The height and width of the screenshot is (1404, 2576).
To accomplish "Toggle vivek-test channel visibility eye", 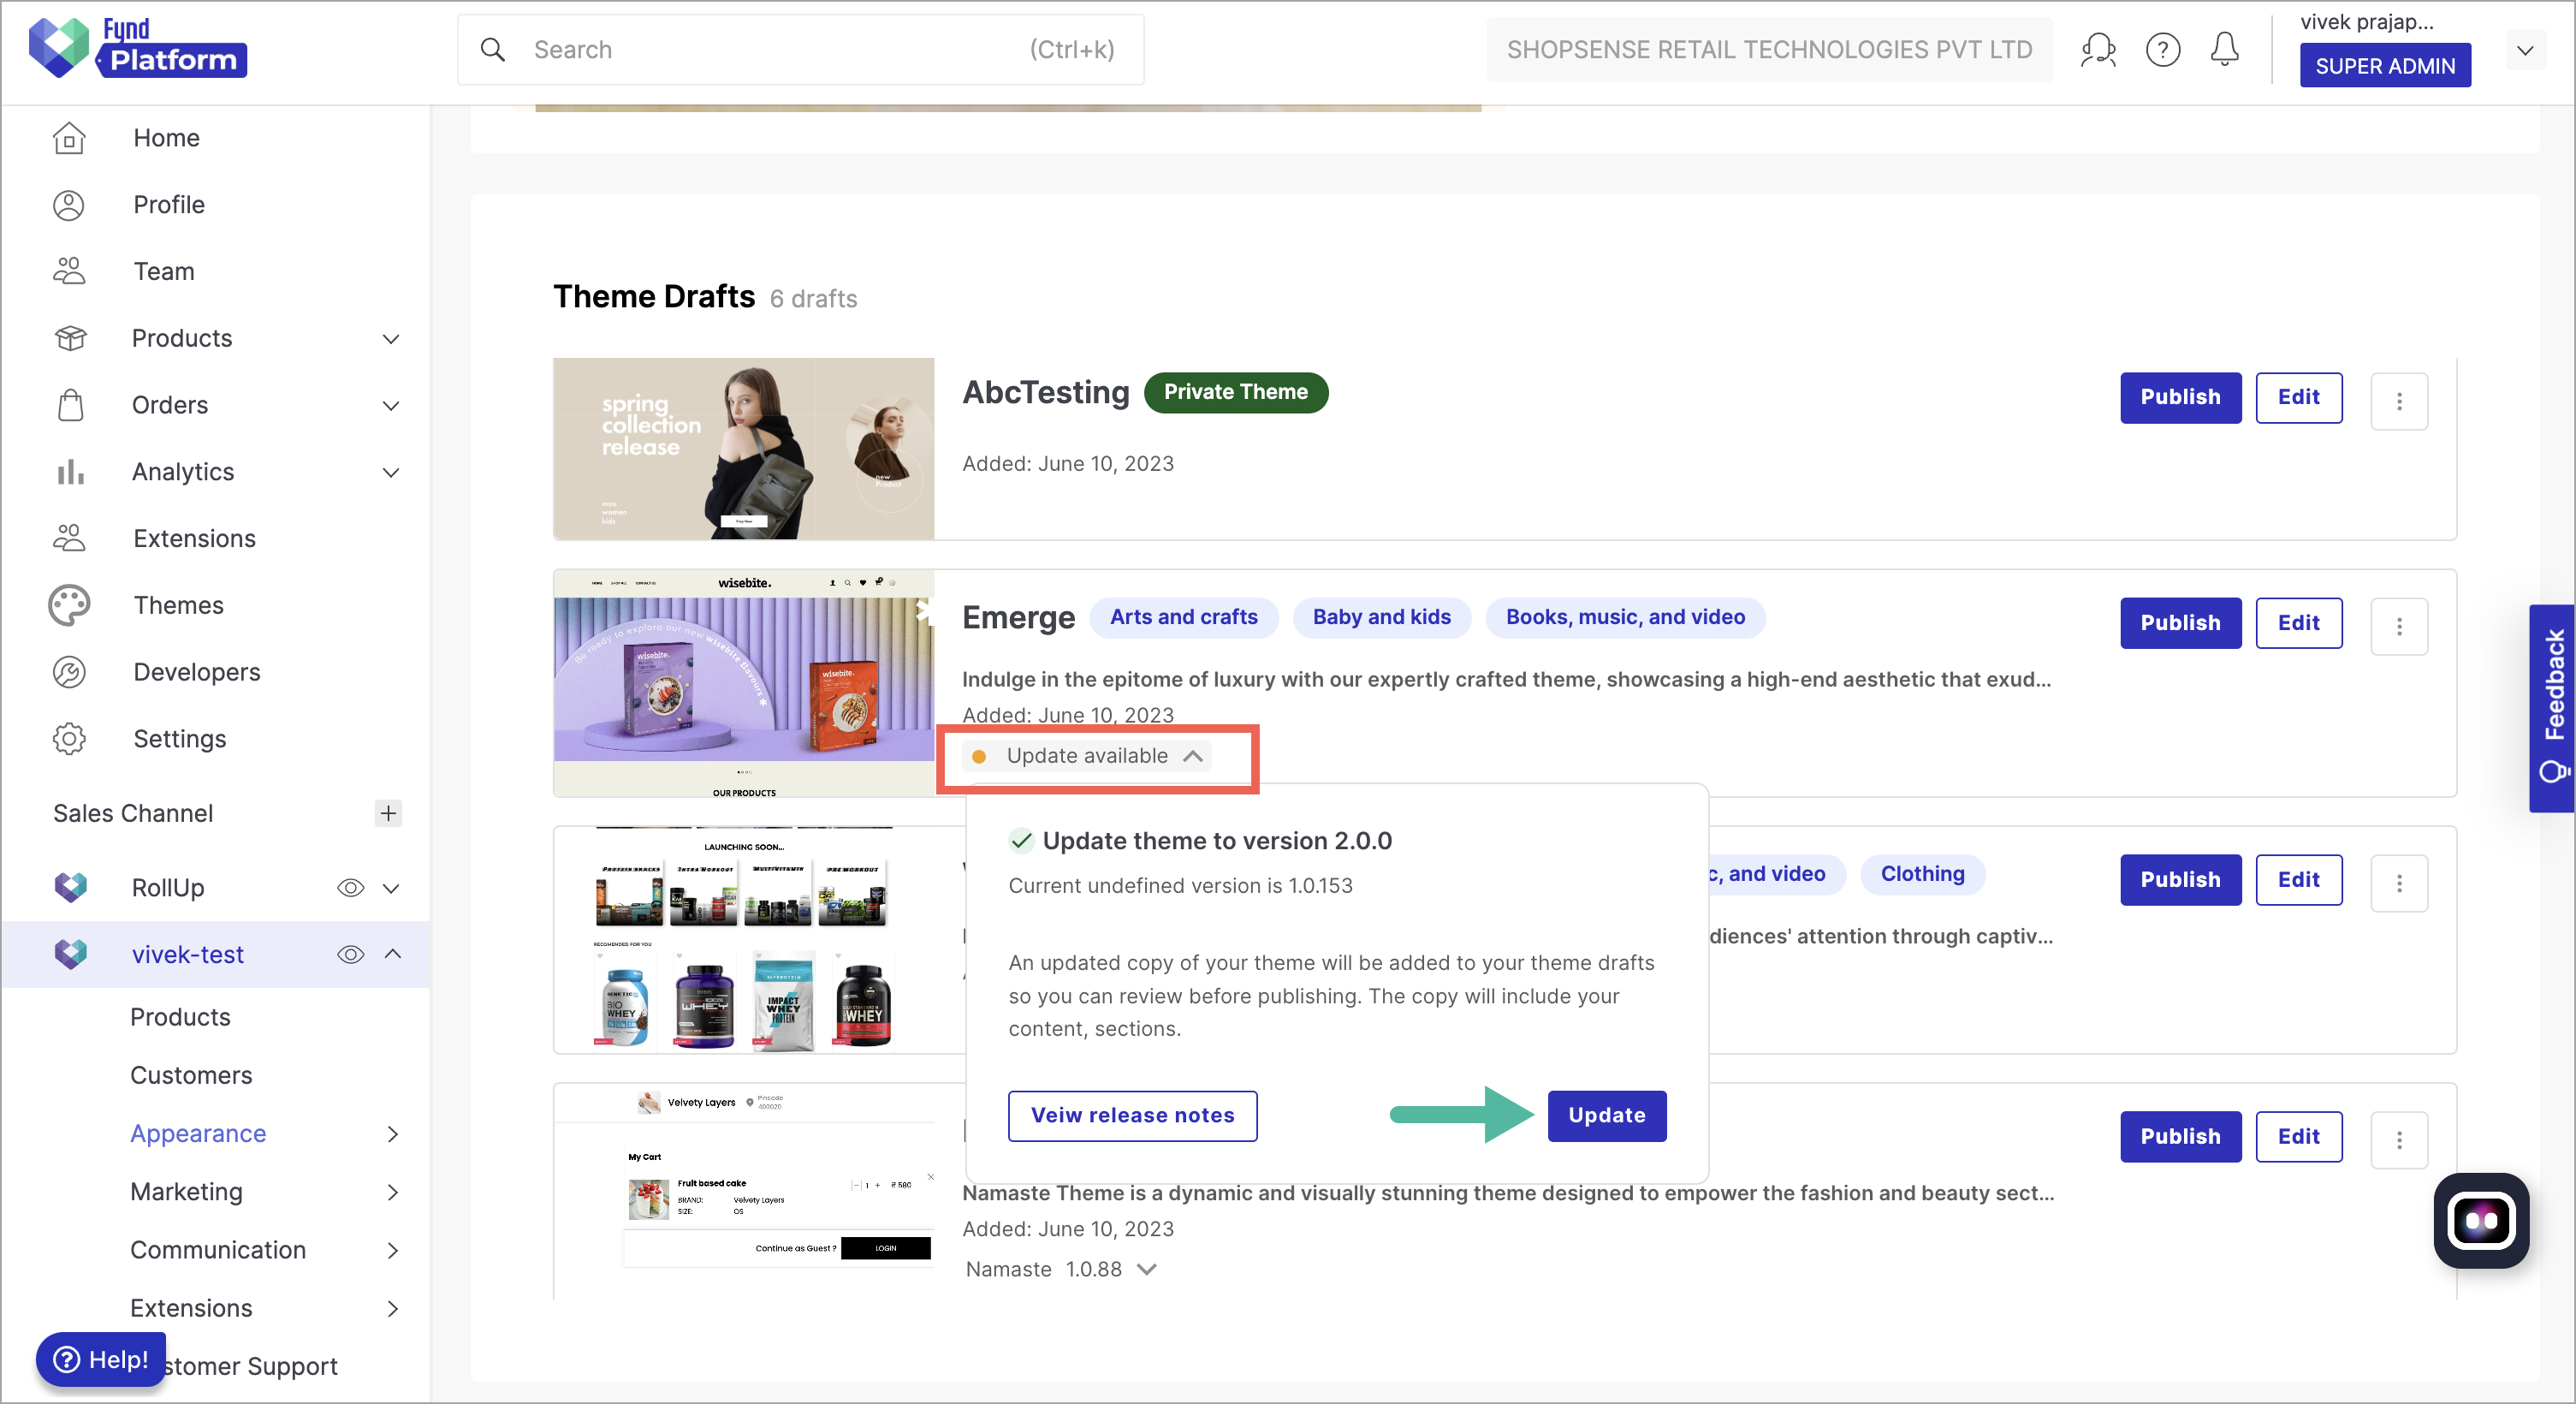I will pos(350,955).
